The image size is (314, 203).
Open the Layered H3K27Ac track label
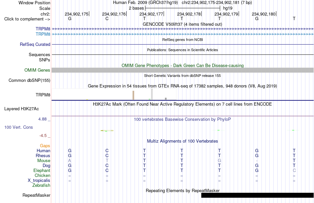pos(21,109)
